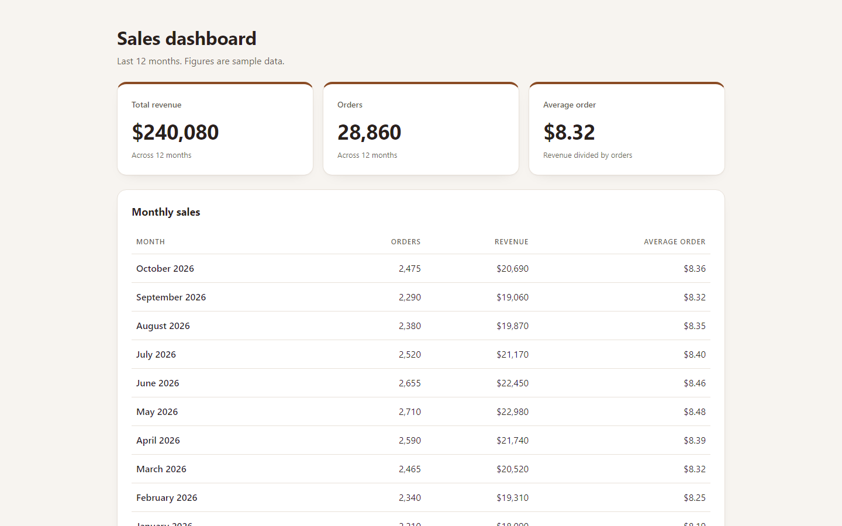The width and height of the screenshot is (842, 526).
Task: Click the $20,690 revenue cell
Action: pos(513,269)
